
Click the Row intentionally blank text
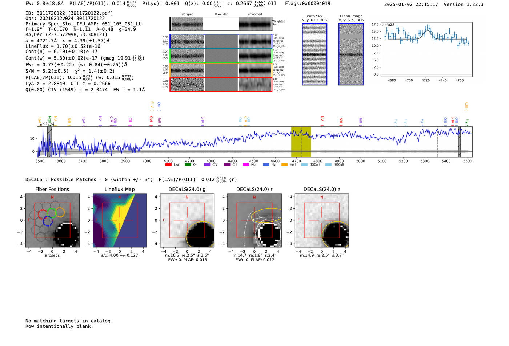point(59,326)
